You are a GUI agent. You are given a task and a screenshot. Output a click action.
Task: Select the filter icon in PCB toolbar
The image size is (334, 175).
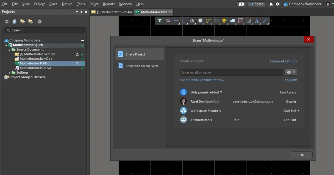[x=160, y=21]
